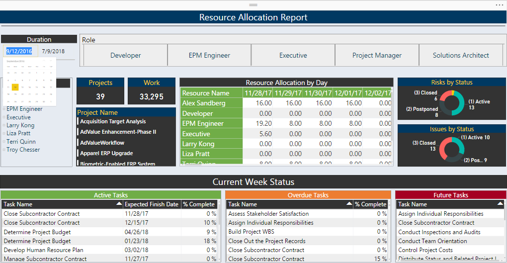Click the red Closed segment in Risks donut
This screenshot has width=507, height=263.
pos(445,95)
